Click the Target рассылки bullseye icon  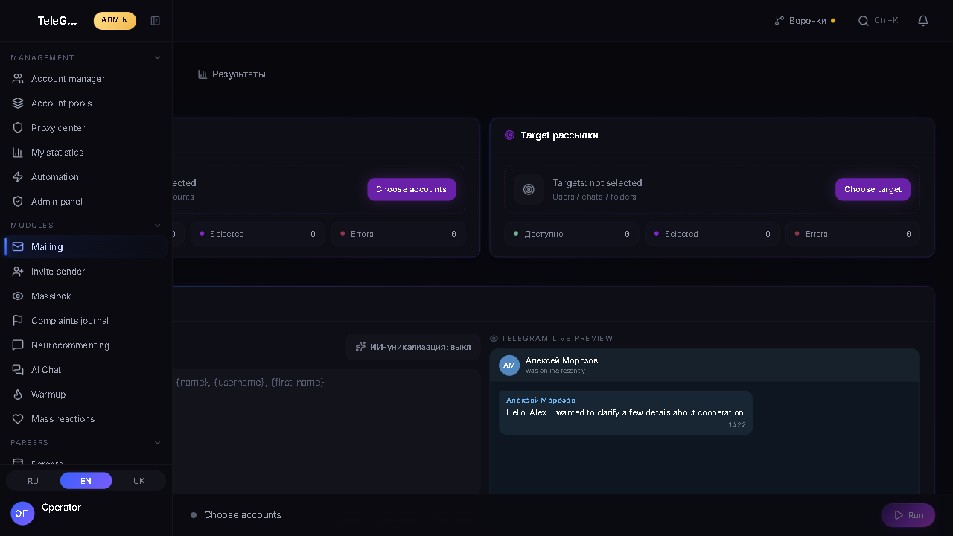510,135
